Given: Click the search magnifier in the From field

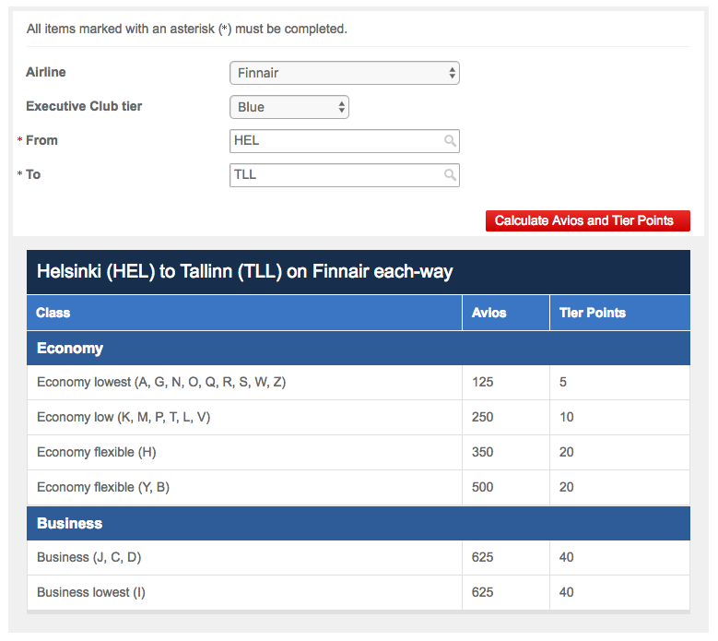Looking at the screenshot, I should (450, 141).
